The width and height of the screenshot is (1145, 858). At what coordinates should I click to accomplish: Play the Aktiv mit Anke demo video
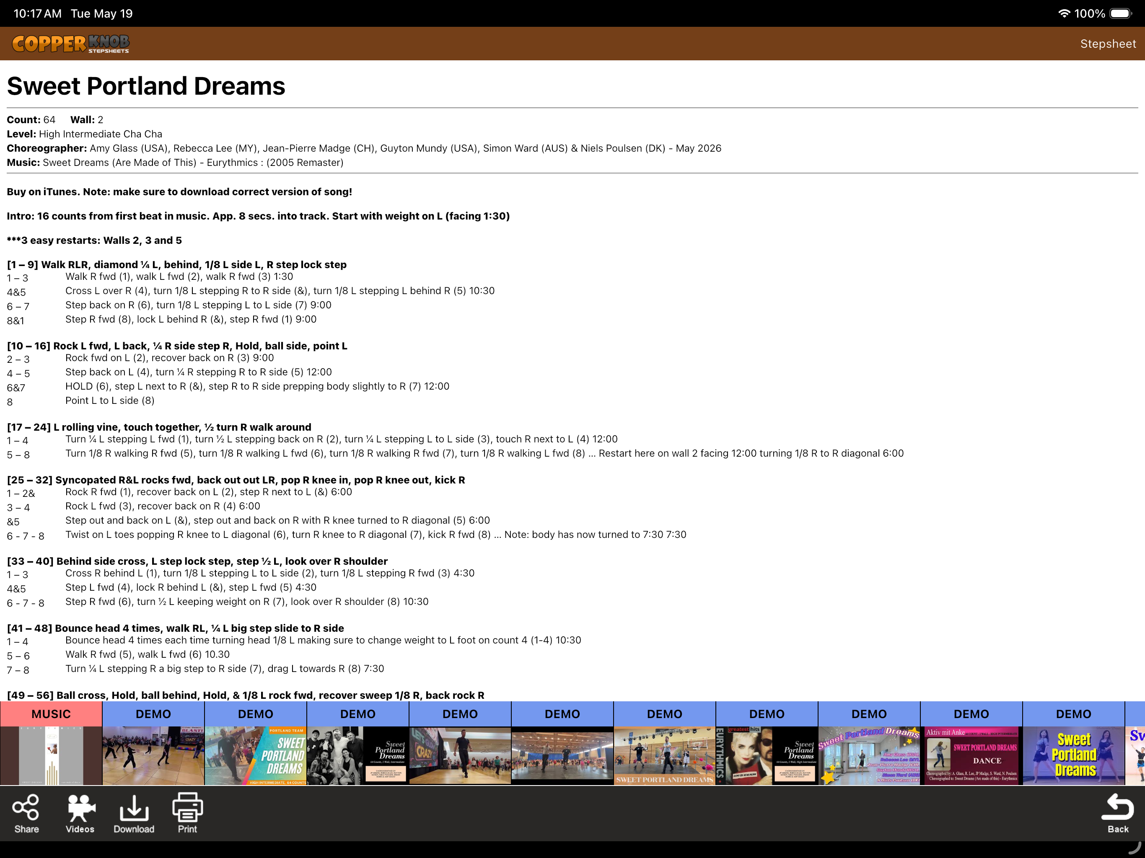point(971,756)
